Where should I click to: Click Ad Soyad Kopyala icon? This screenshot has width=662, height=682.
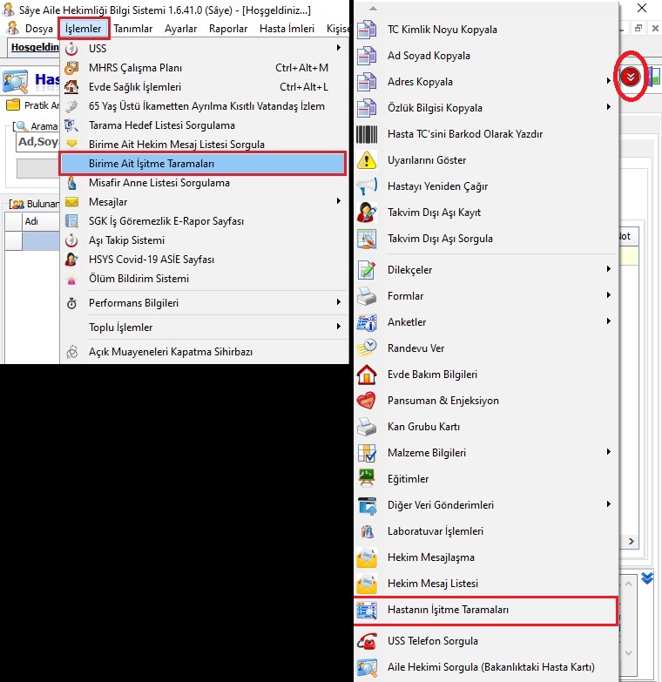pyautogui.click(x=367, y=56)
